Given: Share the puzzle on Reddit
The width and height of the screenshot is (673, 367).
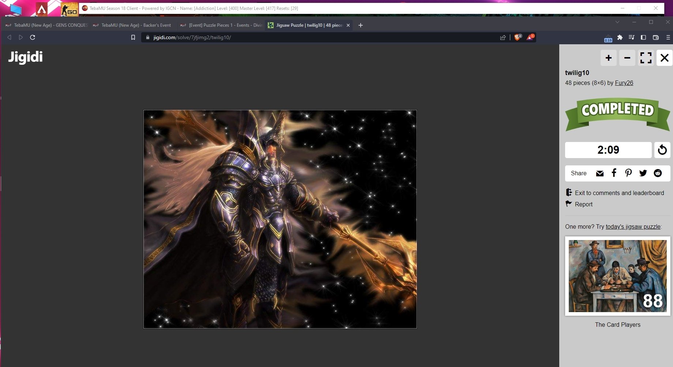Looking at the screenshot, I should (658, 173).
